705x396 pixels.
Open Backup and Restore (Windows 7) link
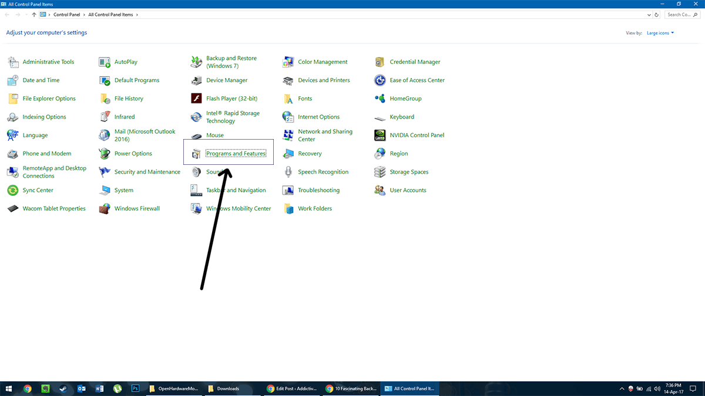pyautogui.click(x=231, y=62)
